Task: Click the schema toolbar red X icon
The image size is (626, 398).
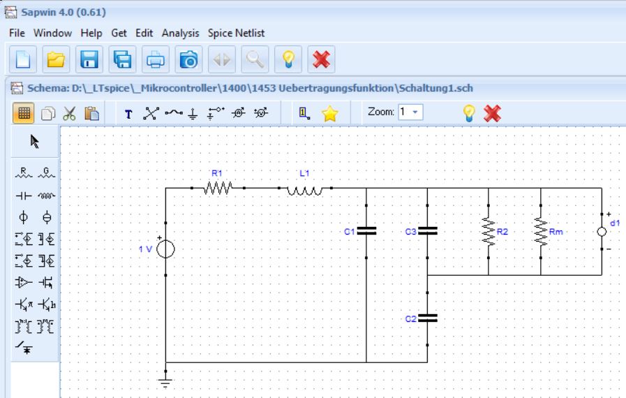Action: pos(492,114)
